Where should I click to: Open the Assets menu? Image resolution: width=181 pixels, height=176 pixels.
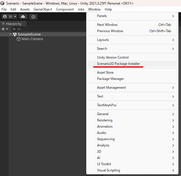(x=25, y=9)
